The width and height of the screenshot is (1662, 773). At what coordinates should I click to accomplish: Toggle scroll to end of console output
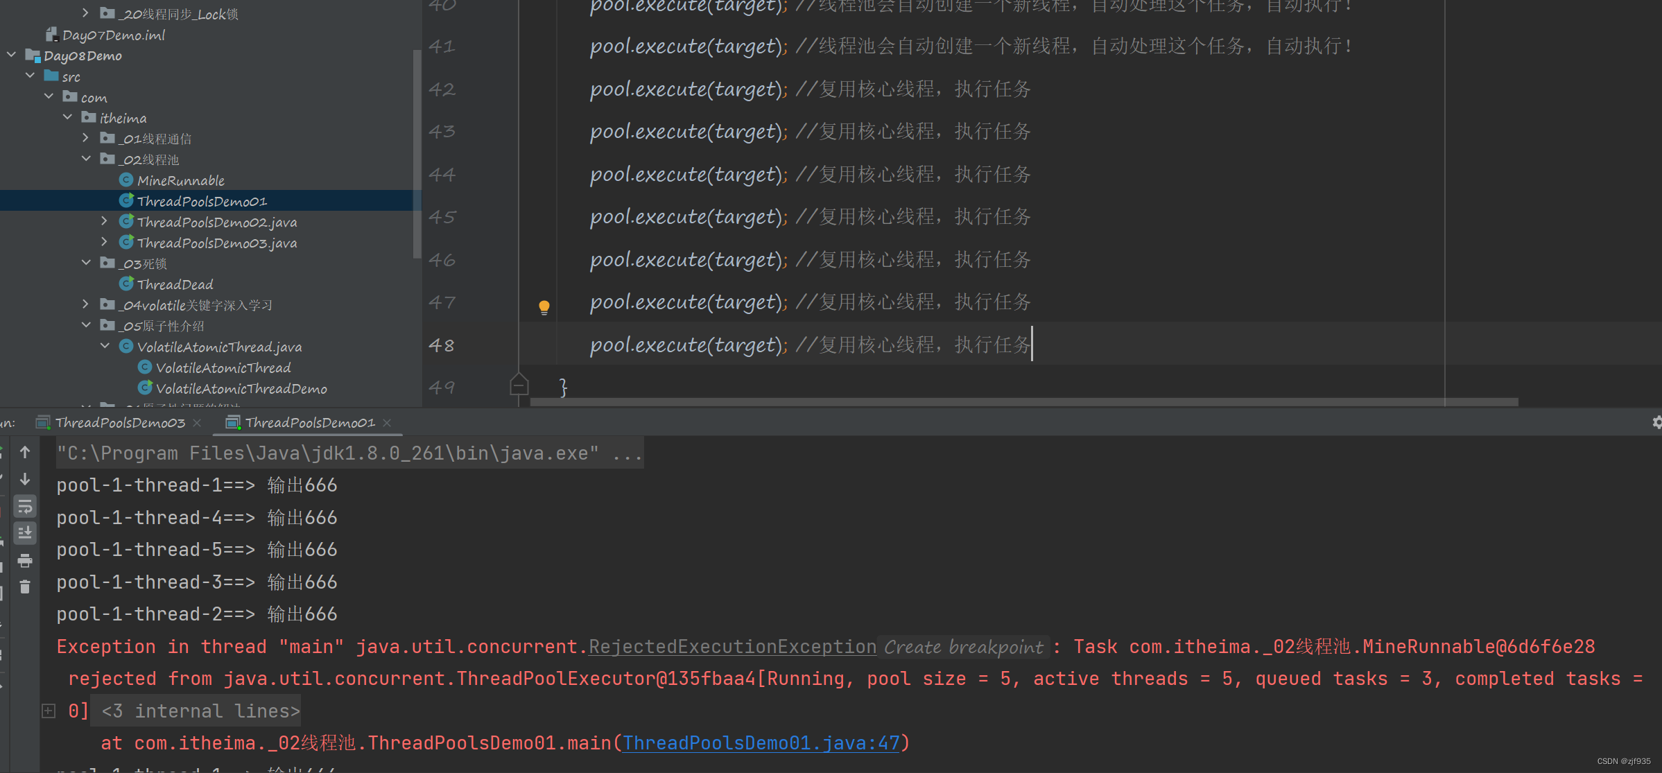point(25,532)
